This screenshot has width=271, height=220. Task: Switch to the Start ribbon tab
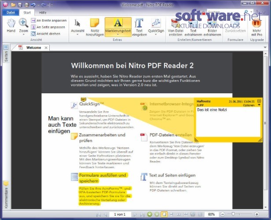click(27, 13)
